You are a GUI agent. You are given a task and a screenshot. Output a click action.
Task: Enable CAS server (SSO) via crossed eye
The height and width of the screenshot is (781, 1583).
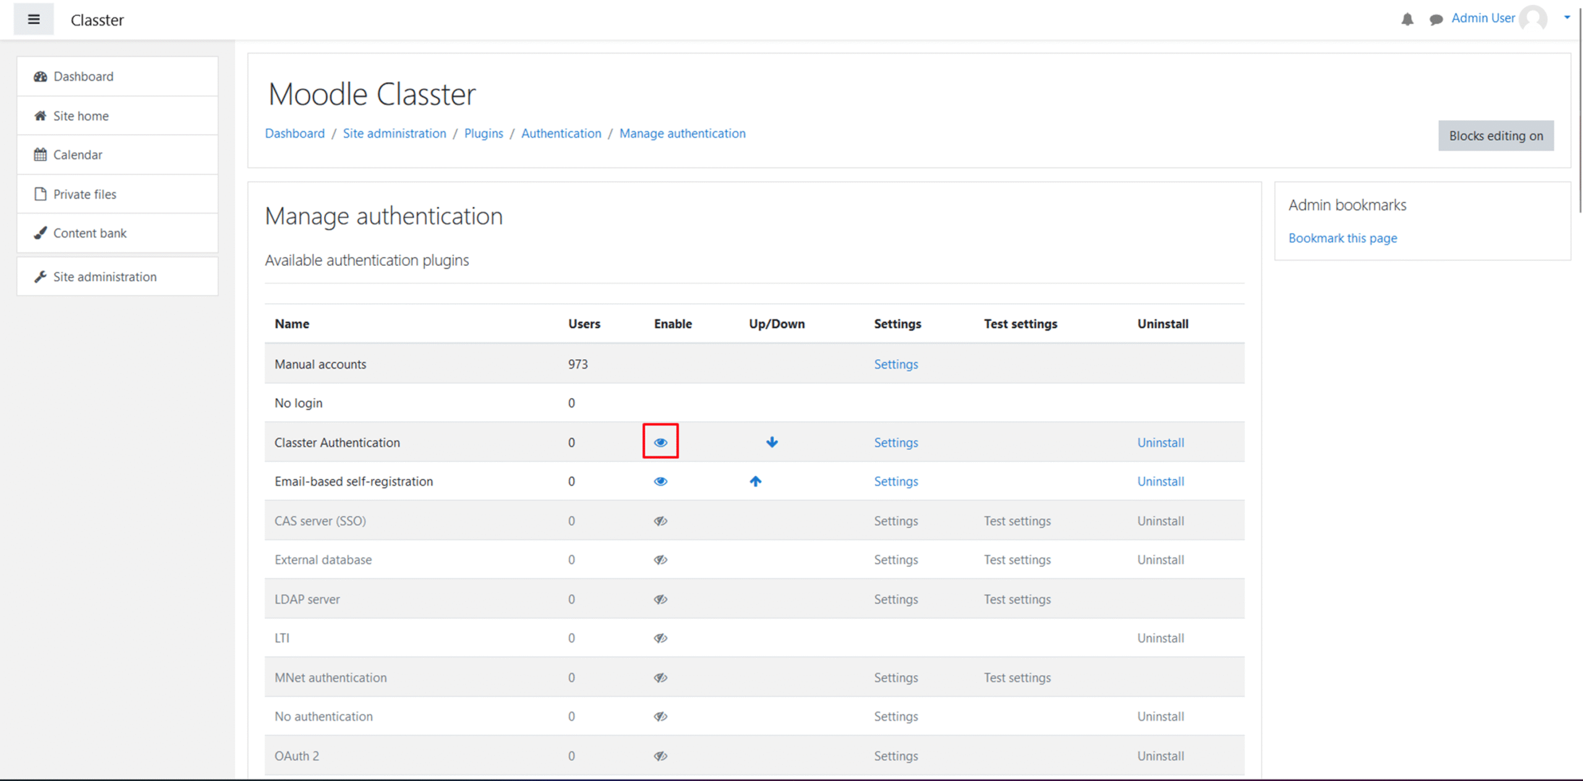(x=660, y=521)
